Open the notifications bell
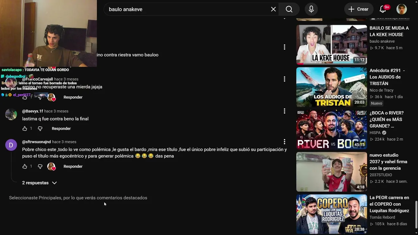Viewport: 418px width, 235px height. coord(383,9)
